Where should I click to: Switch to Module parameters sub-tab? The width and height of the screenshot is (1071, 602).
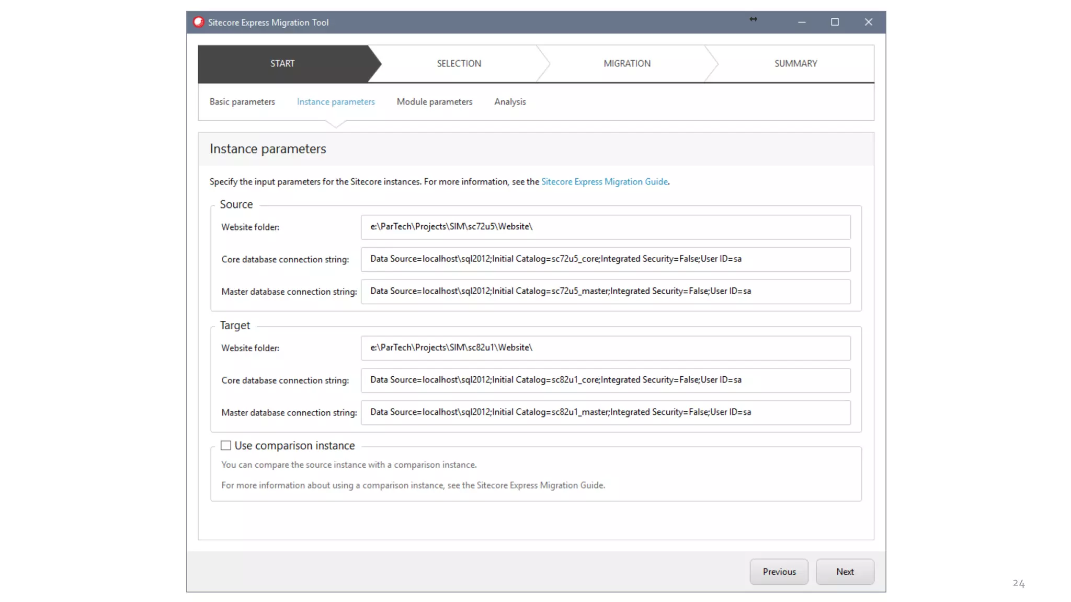coord(434,102)
